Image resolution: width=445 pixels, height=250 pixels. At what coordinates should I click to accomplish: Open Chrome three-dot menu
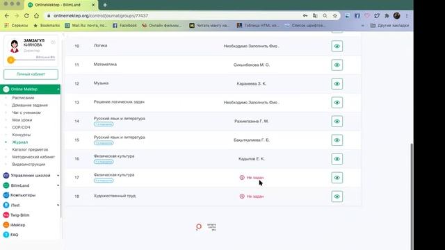click(407, 16)
